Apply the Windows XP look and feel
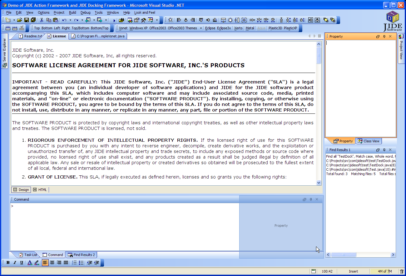 138,28
